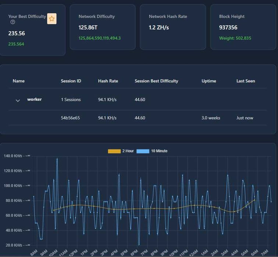Click the last point of the 2 Hour line
Screen dimensions: 278x257
254,200
